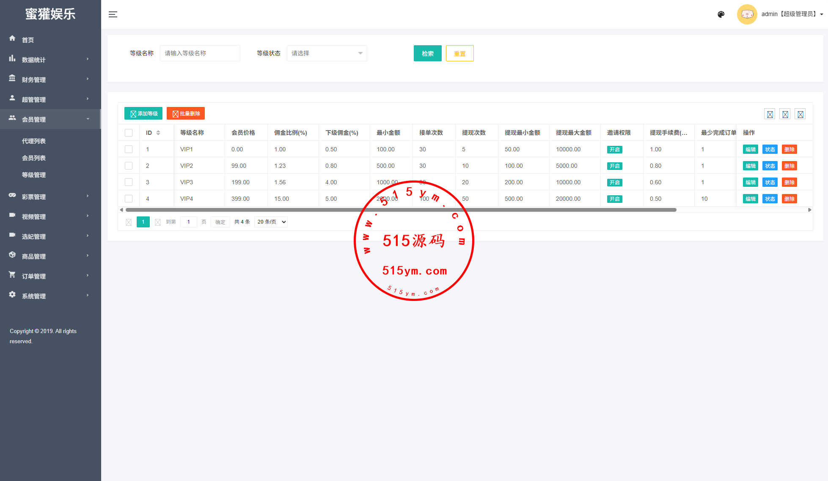
Task: Tick the checkbox for VIP1 row
Action: (129, 149)
